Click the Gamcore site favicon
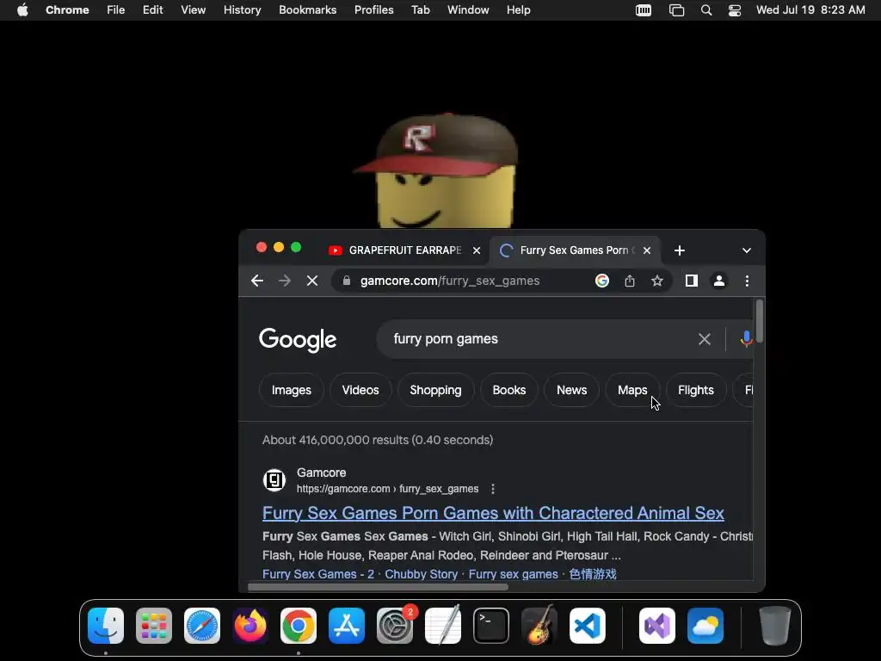Screen dimensions: 881x661 274,480
